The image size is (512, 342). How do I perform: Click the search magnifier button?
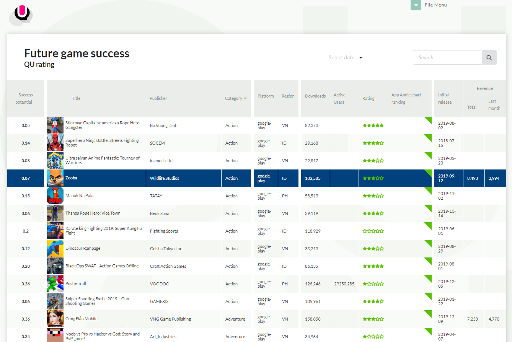coord(489,57)
